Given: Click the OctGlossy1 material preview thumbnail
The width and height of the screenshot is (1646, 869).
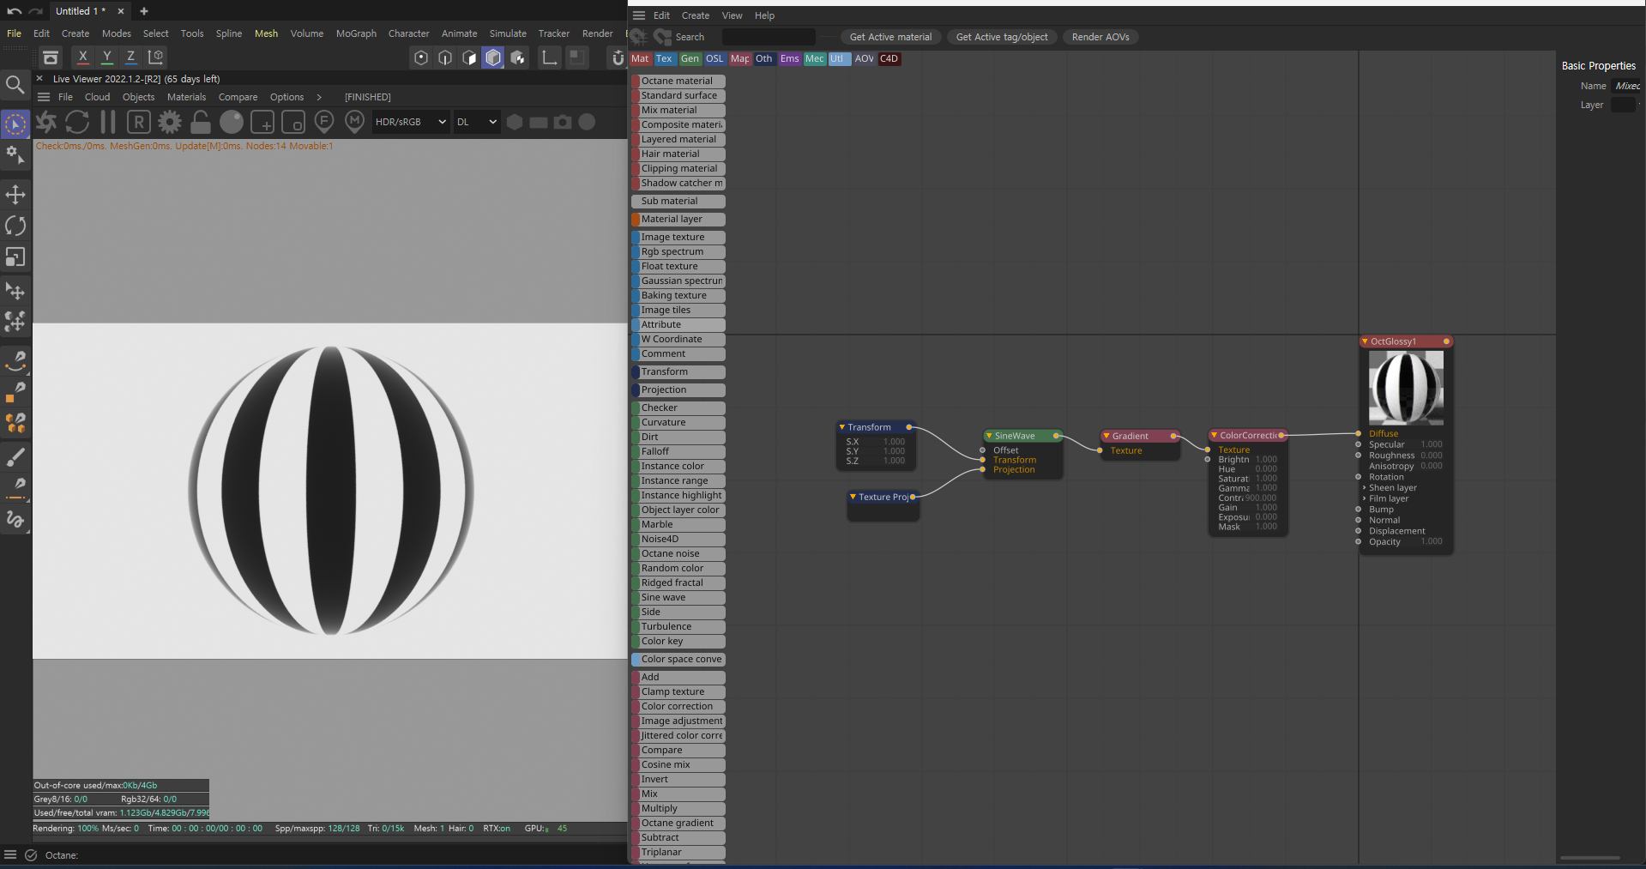Looking at the screenshot, I should pyautogui.click(x=1406, y=387).
